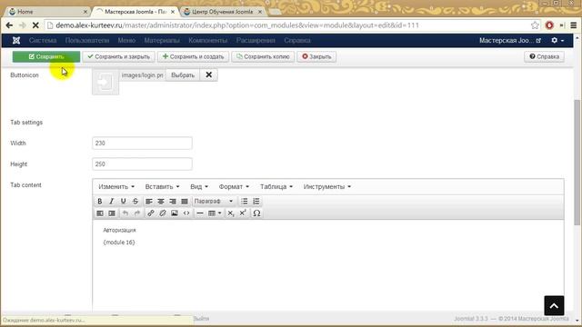Screen dimensions: 582x327
Task: Click Выбрать to choose an image
Action: click(183, 74)
